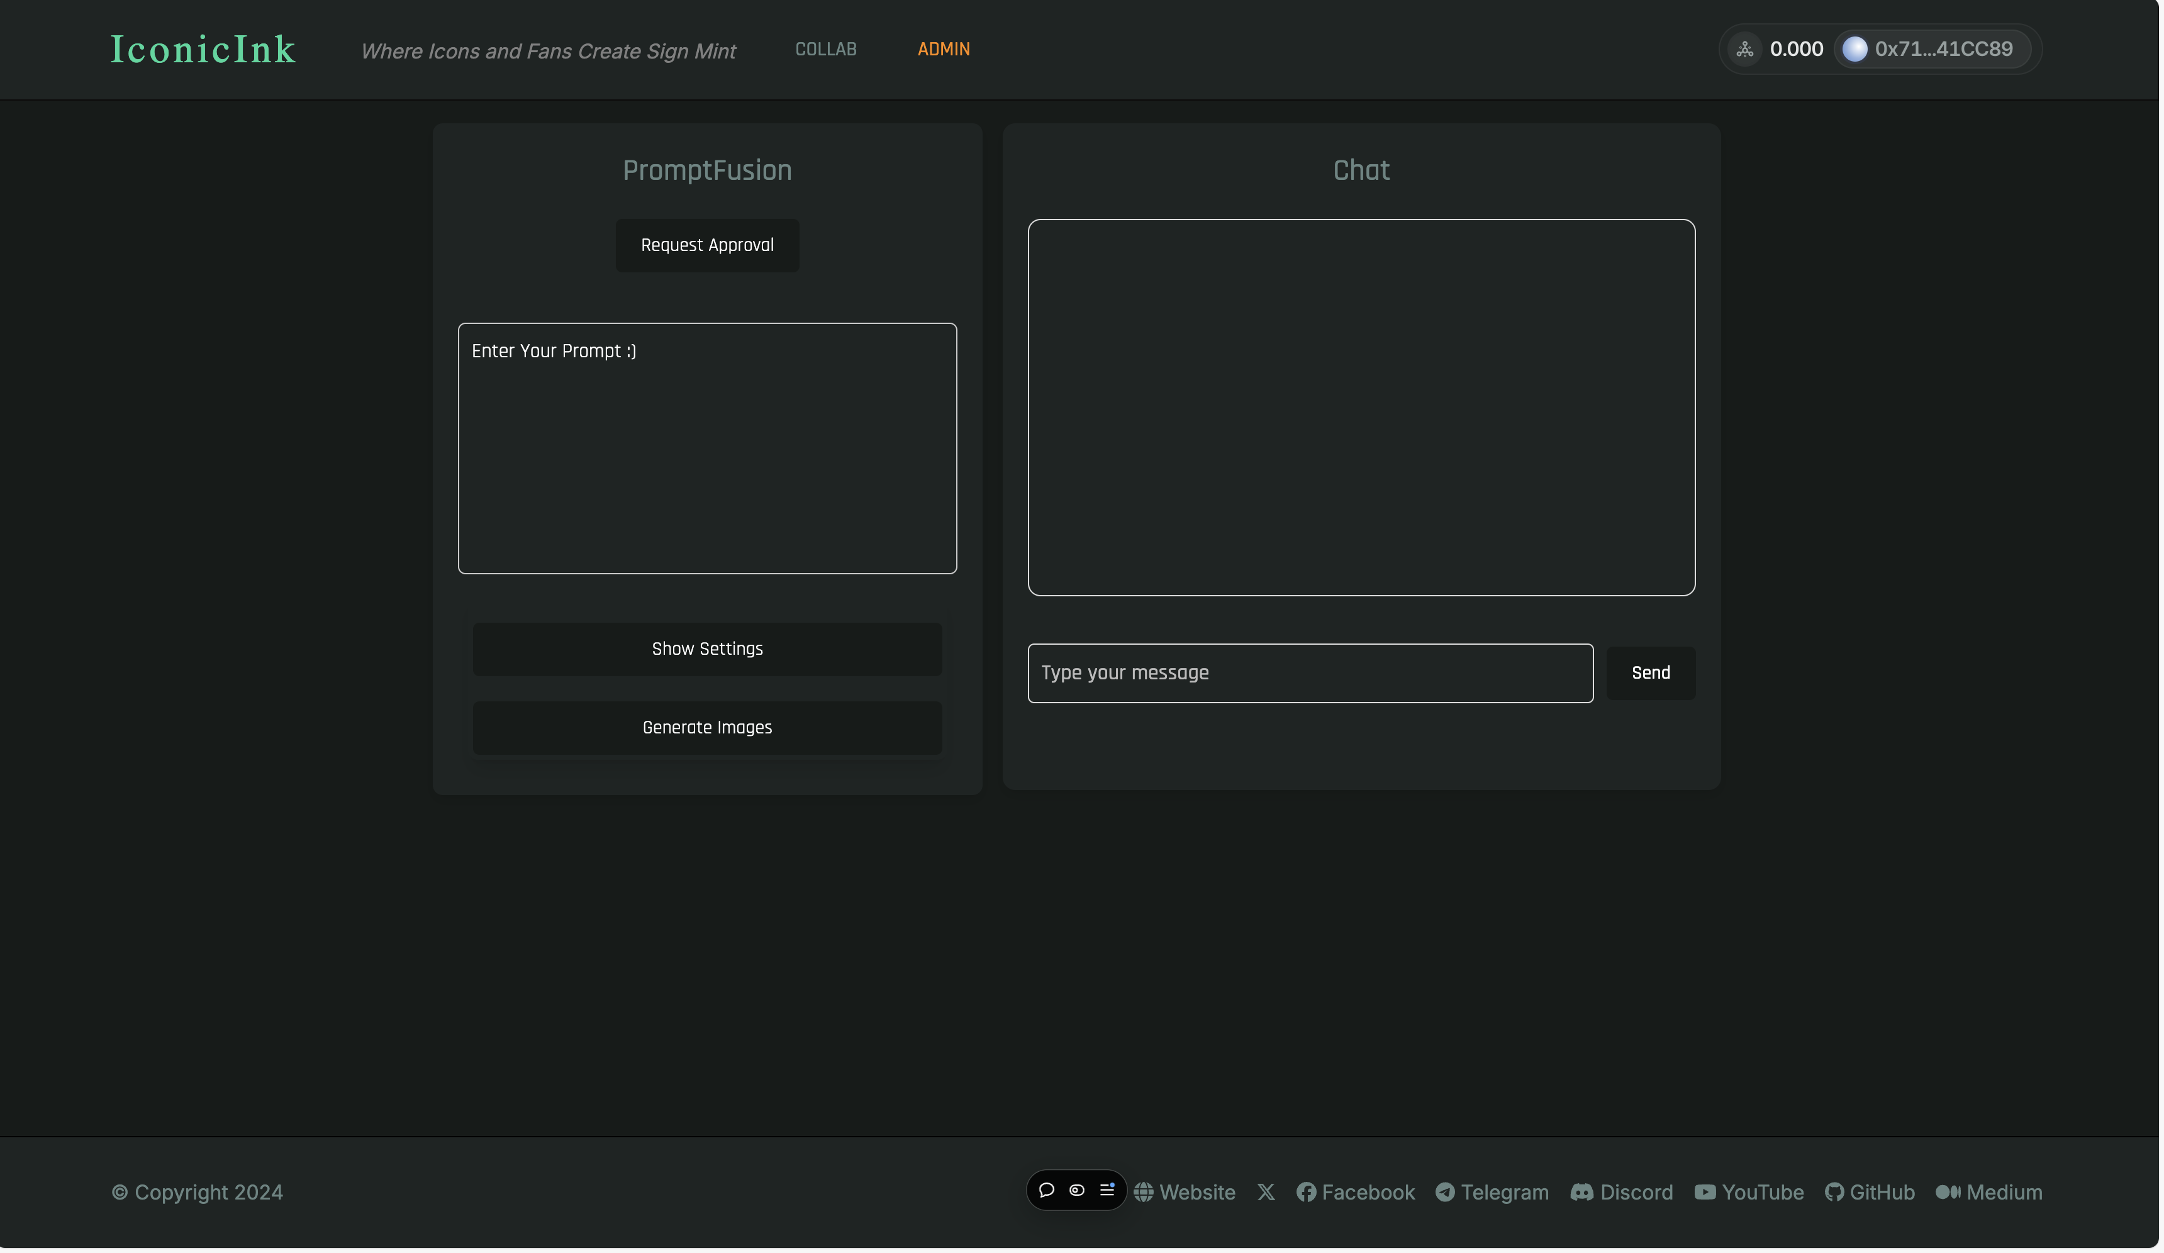Open the wallet address 0x71...41CC89 menu
Image resolution: width=2164 pixels, height=1253 pixels.
point(1931,49)
